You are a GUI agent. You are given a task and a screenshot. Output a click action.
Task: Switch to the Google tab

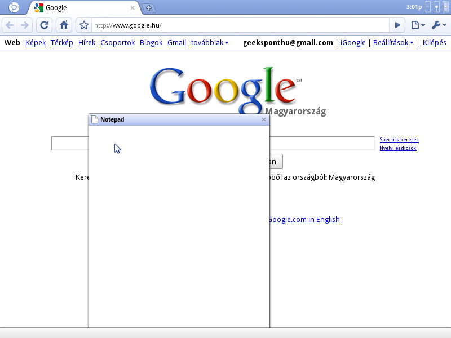click(x=85, y=8)
